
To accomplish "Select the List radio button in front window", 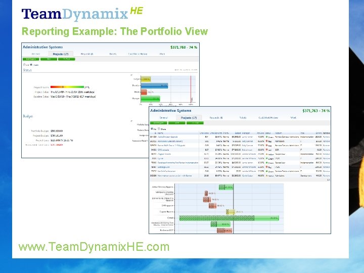I will coord(152,128).
